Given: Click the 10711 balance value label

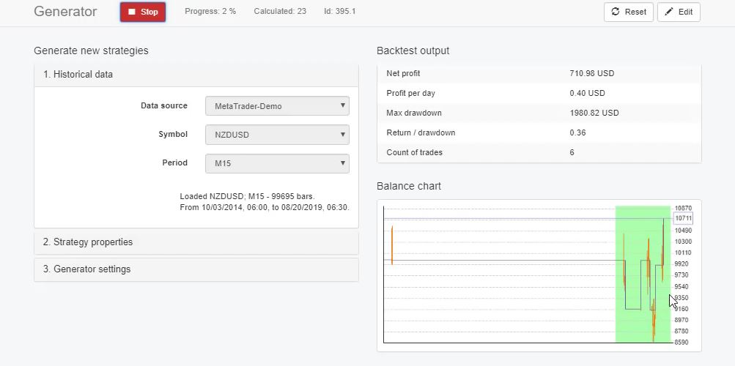Looking at the screenshot, I should (683, 218).
